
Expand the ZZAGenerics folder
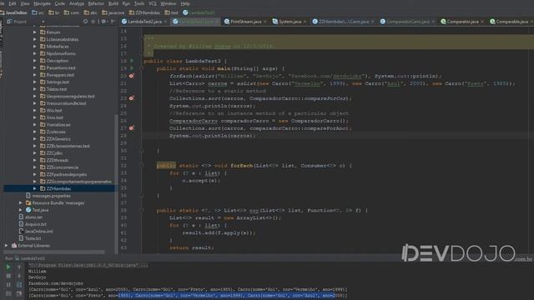tap(35, 139)
